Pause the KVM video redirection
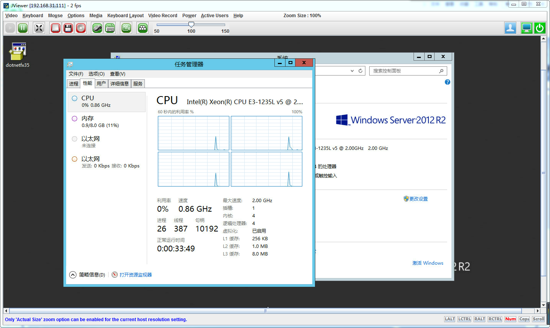Viewport: 550px width, 328px height. 23,28
